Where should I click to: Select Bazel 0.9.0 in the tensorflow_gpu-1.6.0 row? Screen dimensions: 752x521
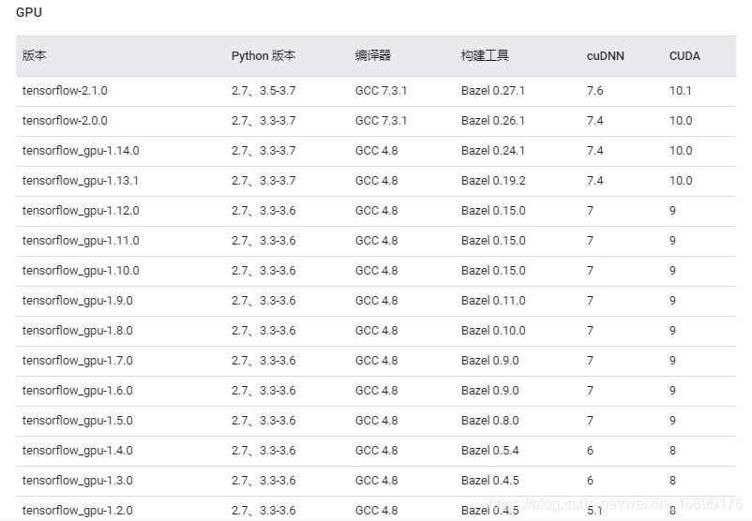click(x=490, y=391)
